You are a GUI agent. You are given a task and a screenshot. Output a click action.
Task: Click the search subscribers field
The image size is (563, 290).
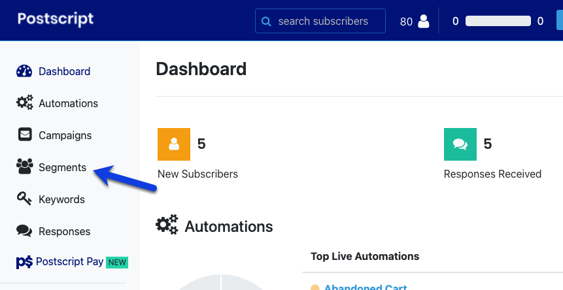[320, 21]
